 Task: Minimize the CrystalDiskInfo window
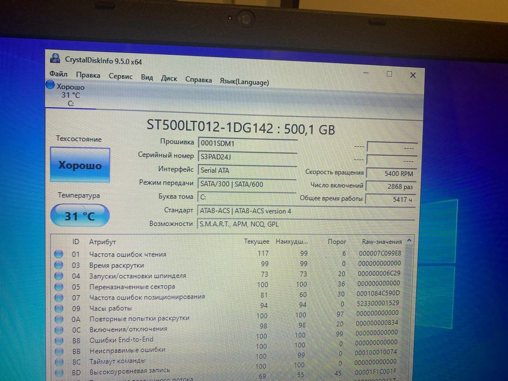pyautogui.click(x=366, y=73)
